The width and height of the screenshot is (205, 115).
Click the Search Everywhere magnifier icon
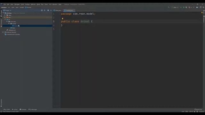coord(203,7)
